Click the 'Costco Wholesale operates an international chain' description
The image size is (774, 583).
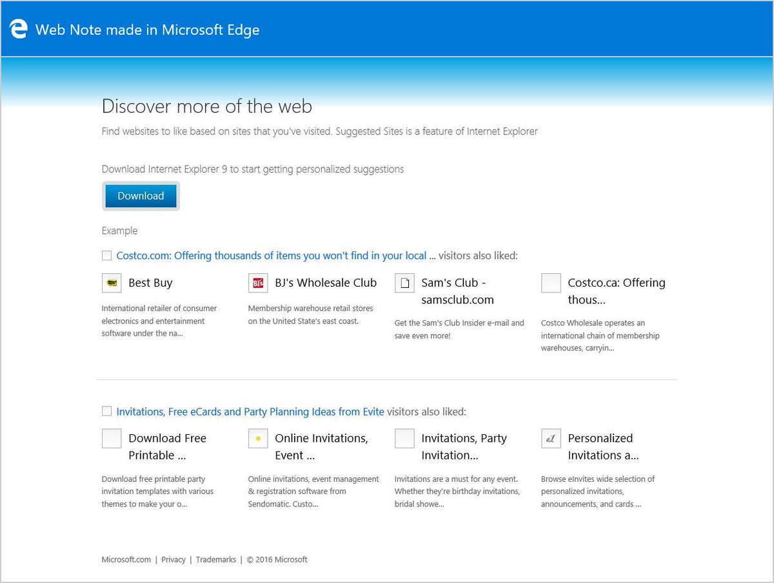pyautogui.click(x=600, y=336)
